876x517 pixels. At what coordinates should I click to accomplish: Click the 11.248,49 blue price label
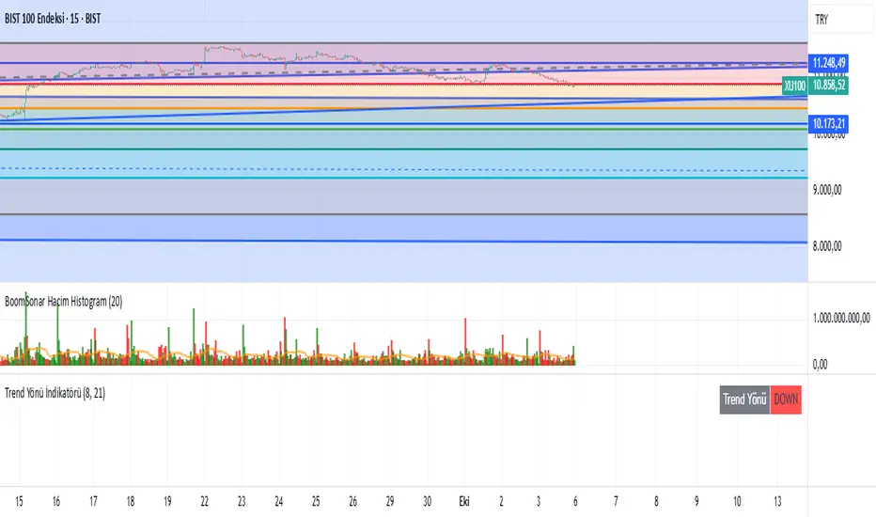pos(828,63)
